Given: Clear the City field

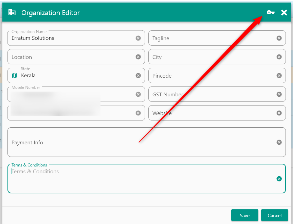Looking at the screenshot, I should click(x=279, y=57).
